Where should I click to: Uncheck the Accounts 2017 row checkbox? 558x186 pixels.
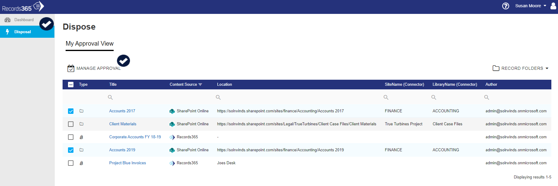tap(71, 111)
